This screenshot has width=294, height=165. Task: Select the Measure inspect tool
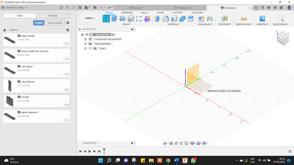pyautogui.click(x=244, y=19)
